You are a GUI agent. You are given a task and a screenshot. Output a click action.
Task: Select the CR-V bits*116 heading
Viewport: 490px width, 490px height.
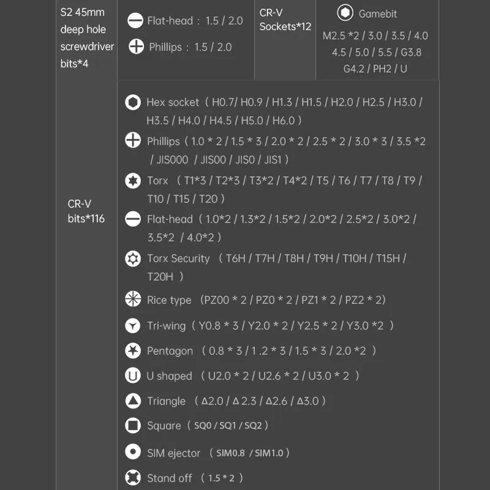coord(86,211)
